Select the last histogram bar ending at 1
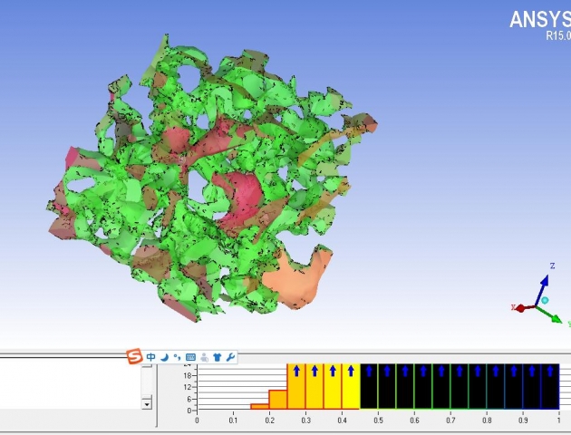 point(550,387)
